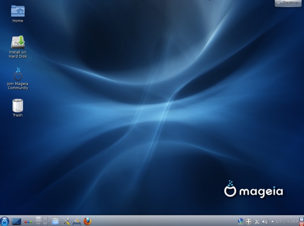Viewport: 304px width, 226px height.
Task: Open the Mageia application launcher menu
Action: pos(4,221)
